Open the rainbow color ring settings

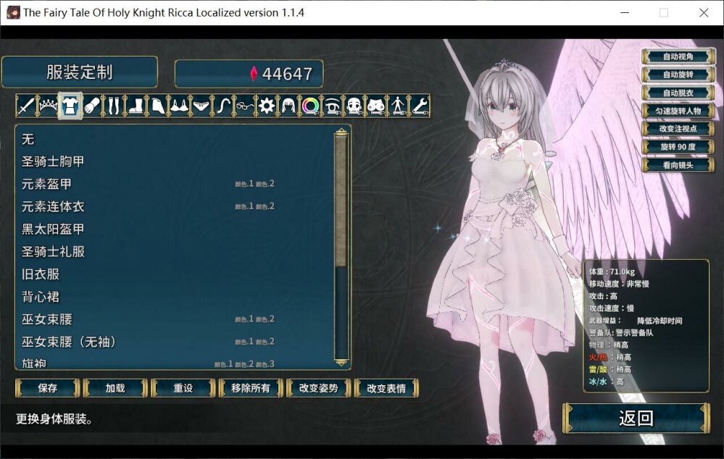click(x=311, y=106)
